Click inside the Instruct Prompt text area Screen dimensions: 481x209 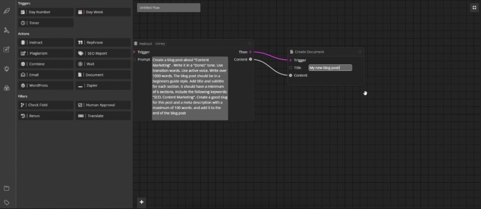[x=190, y=88]
